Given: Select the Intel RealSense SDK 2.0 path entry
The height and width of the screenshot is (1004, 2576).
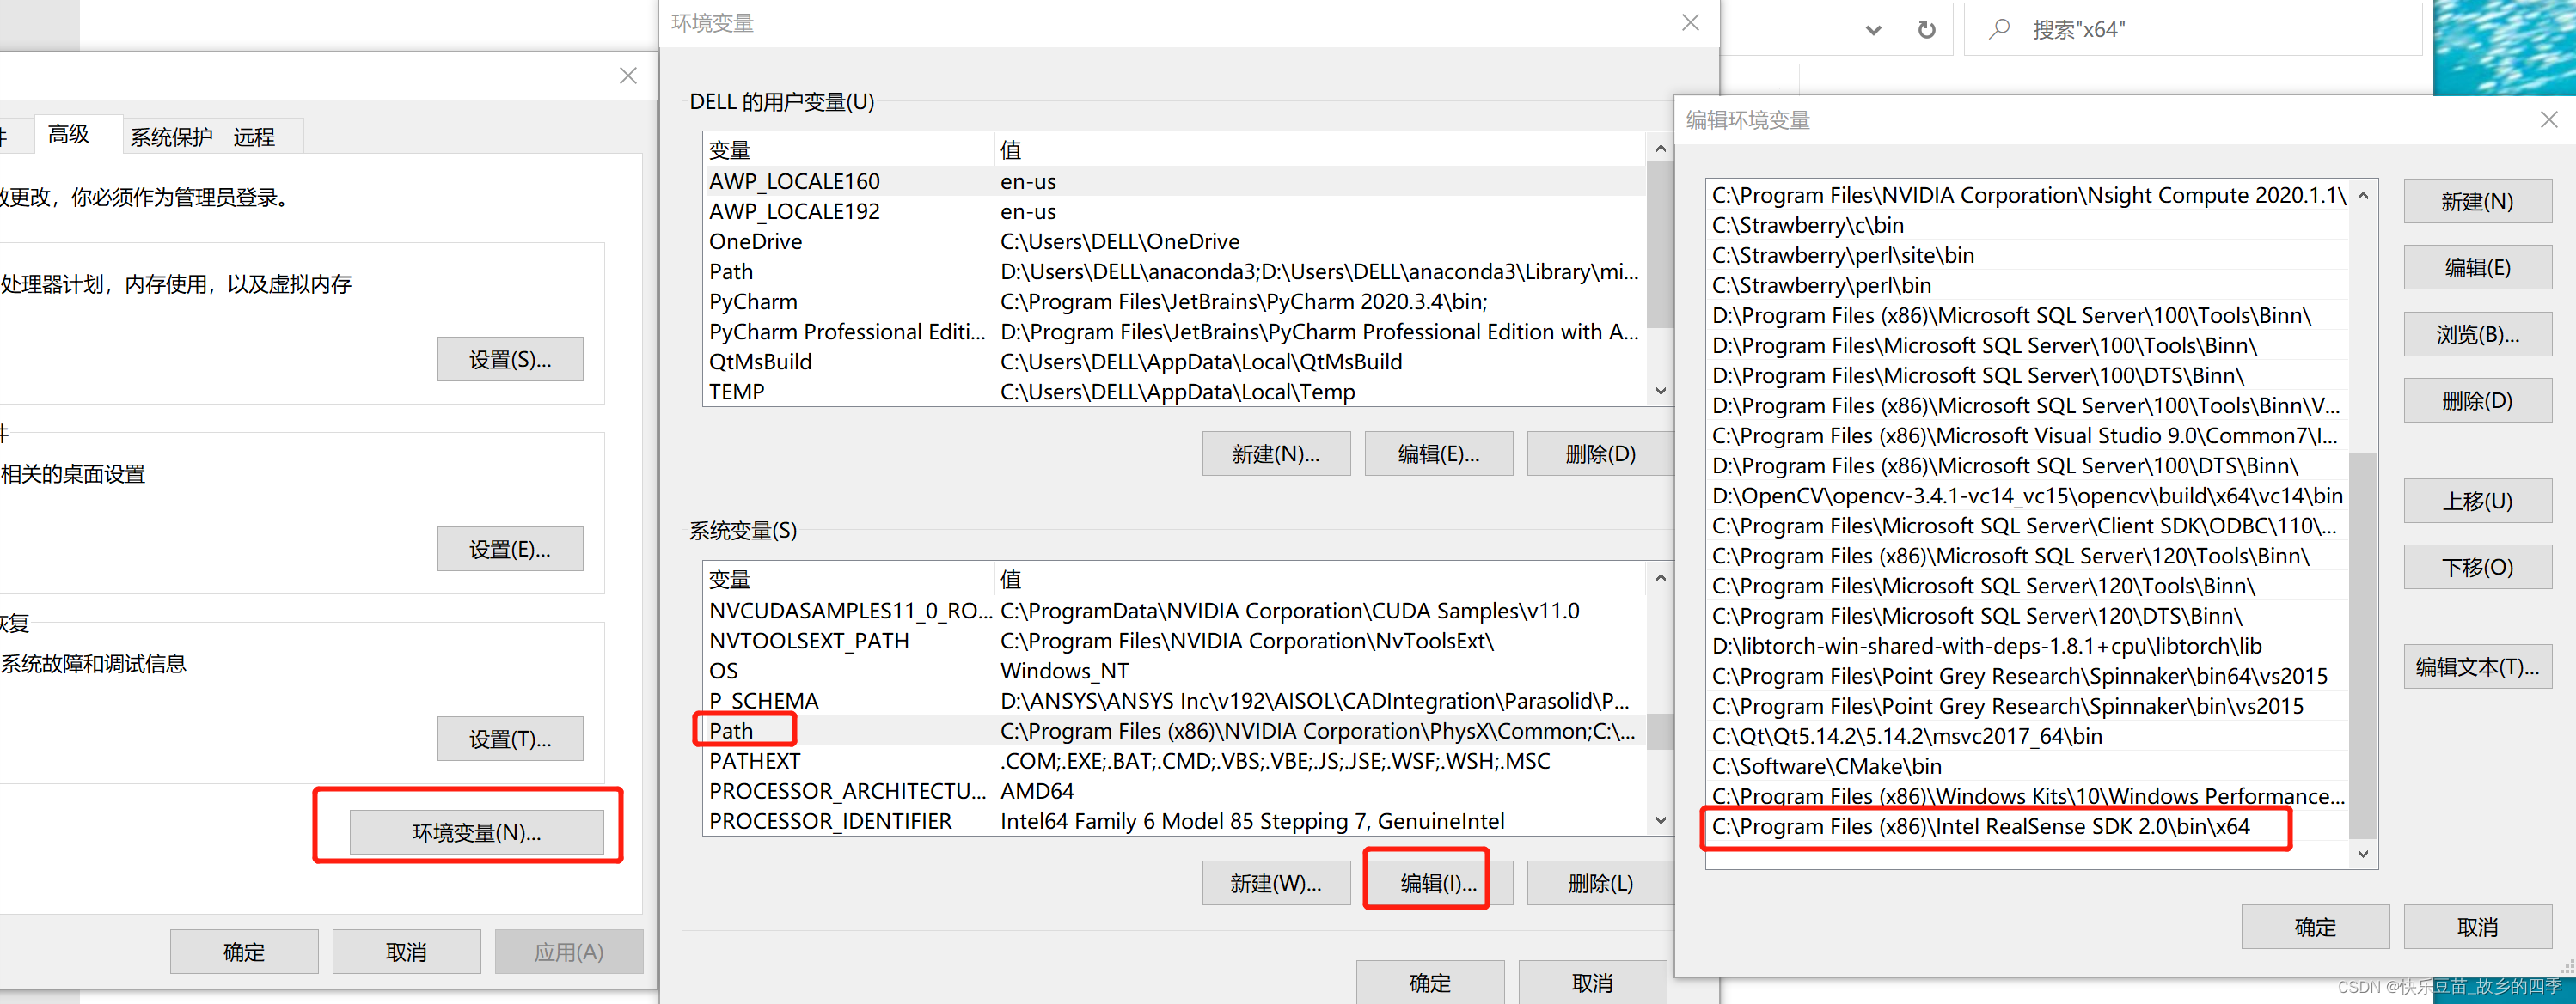Looking at the screenshot, I should pos(2028,827).
